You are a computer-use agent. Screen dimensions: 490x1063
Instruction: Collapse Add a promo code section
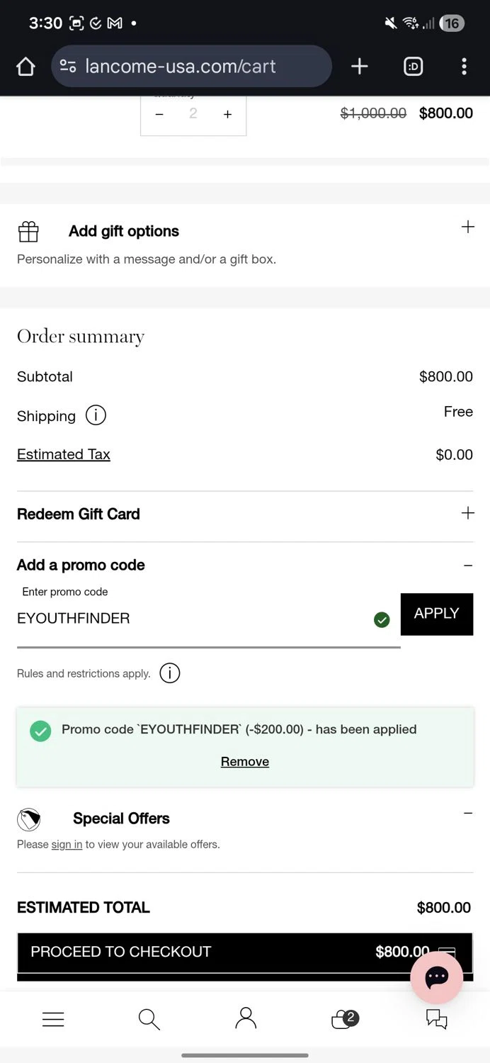coord(467,566)
